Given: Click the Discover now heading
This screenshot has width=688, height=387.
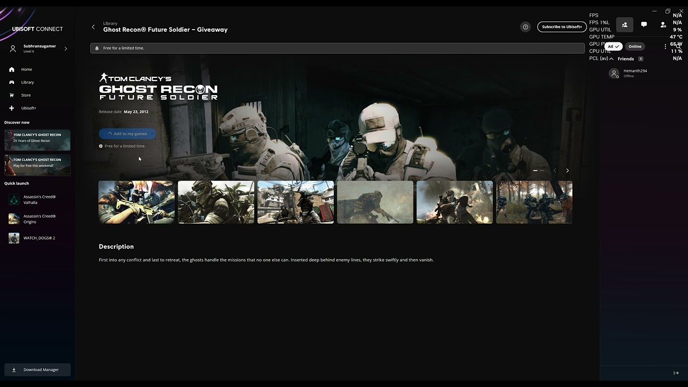Looking at the screenshot, I should point(17,123).
